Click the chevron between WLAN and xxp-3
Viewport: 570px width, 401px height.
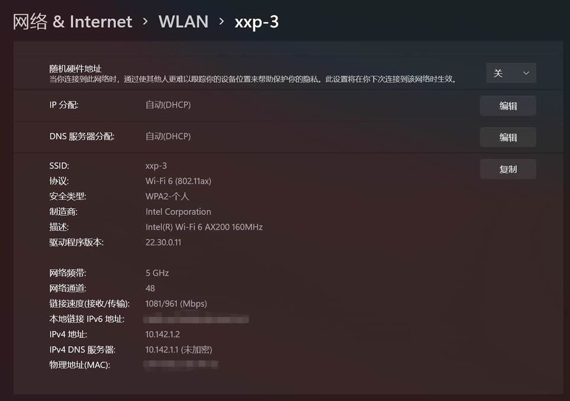[x=221, y=22]
